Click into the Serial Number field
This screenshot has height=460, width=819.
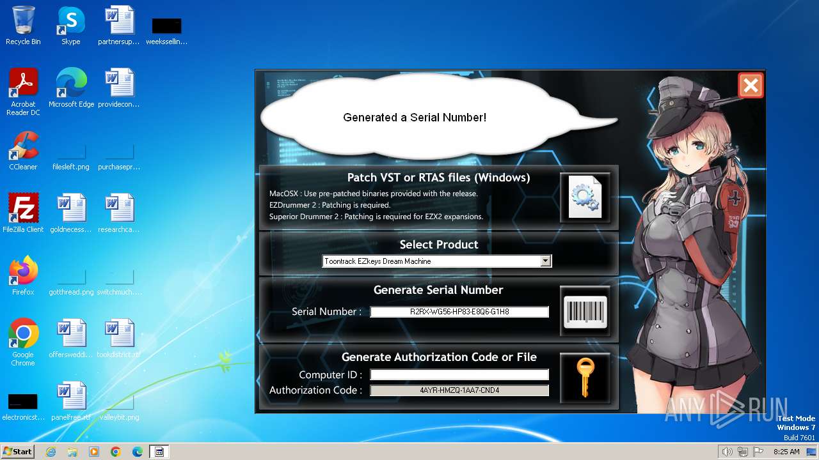pyautogui.click(x=459, y=312)
